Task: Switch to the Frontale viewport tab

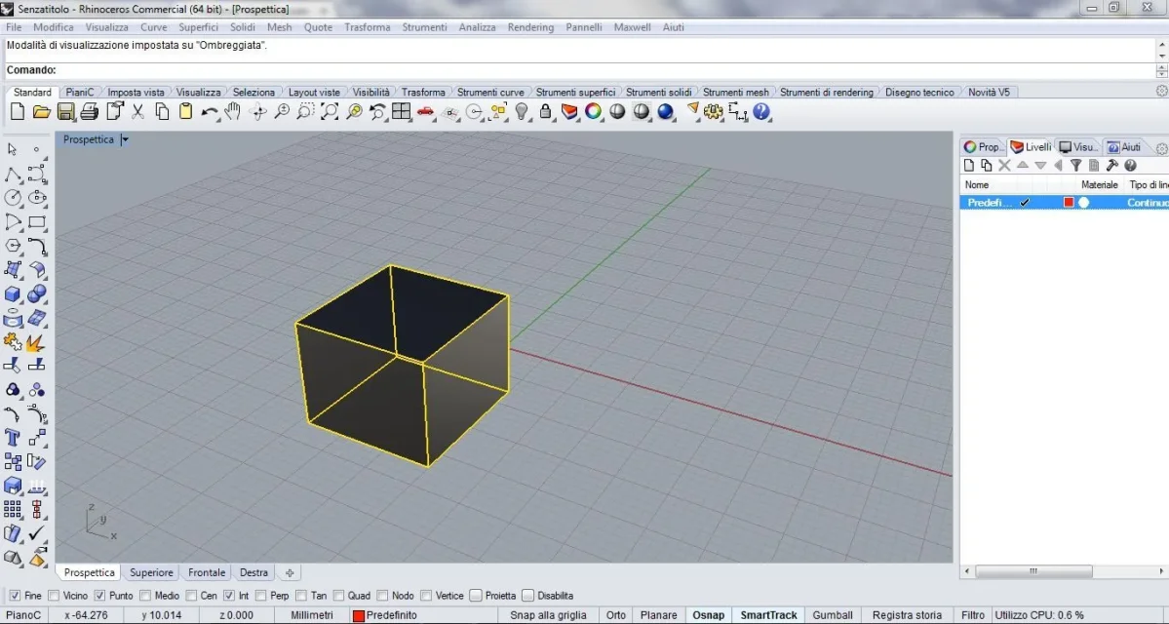Action: 207,572
